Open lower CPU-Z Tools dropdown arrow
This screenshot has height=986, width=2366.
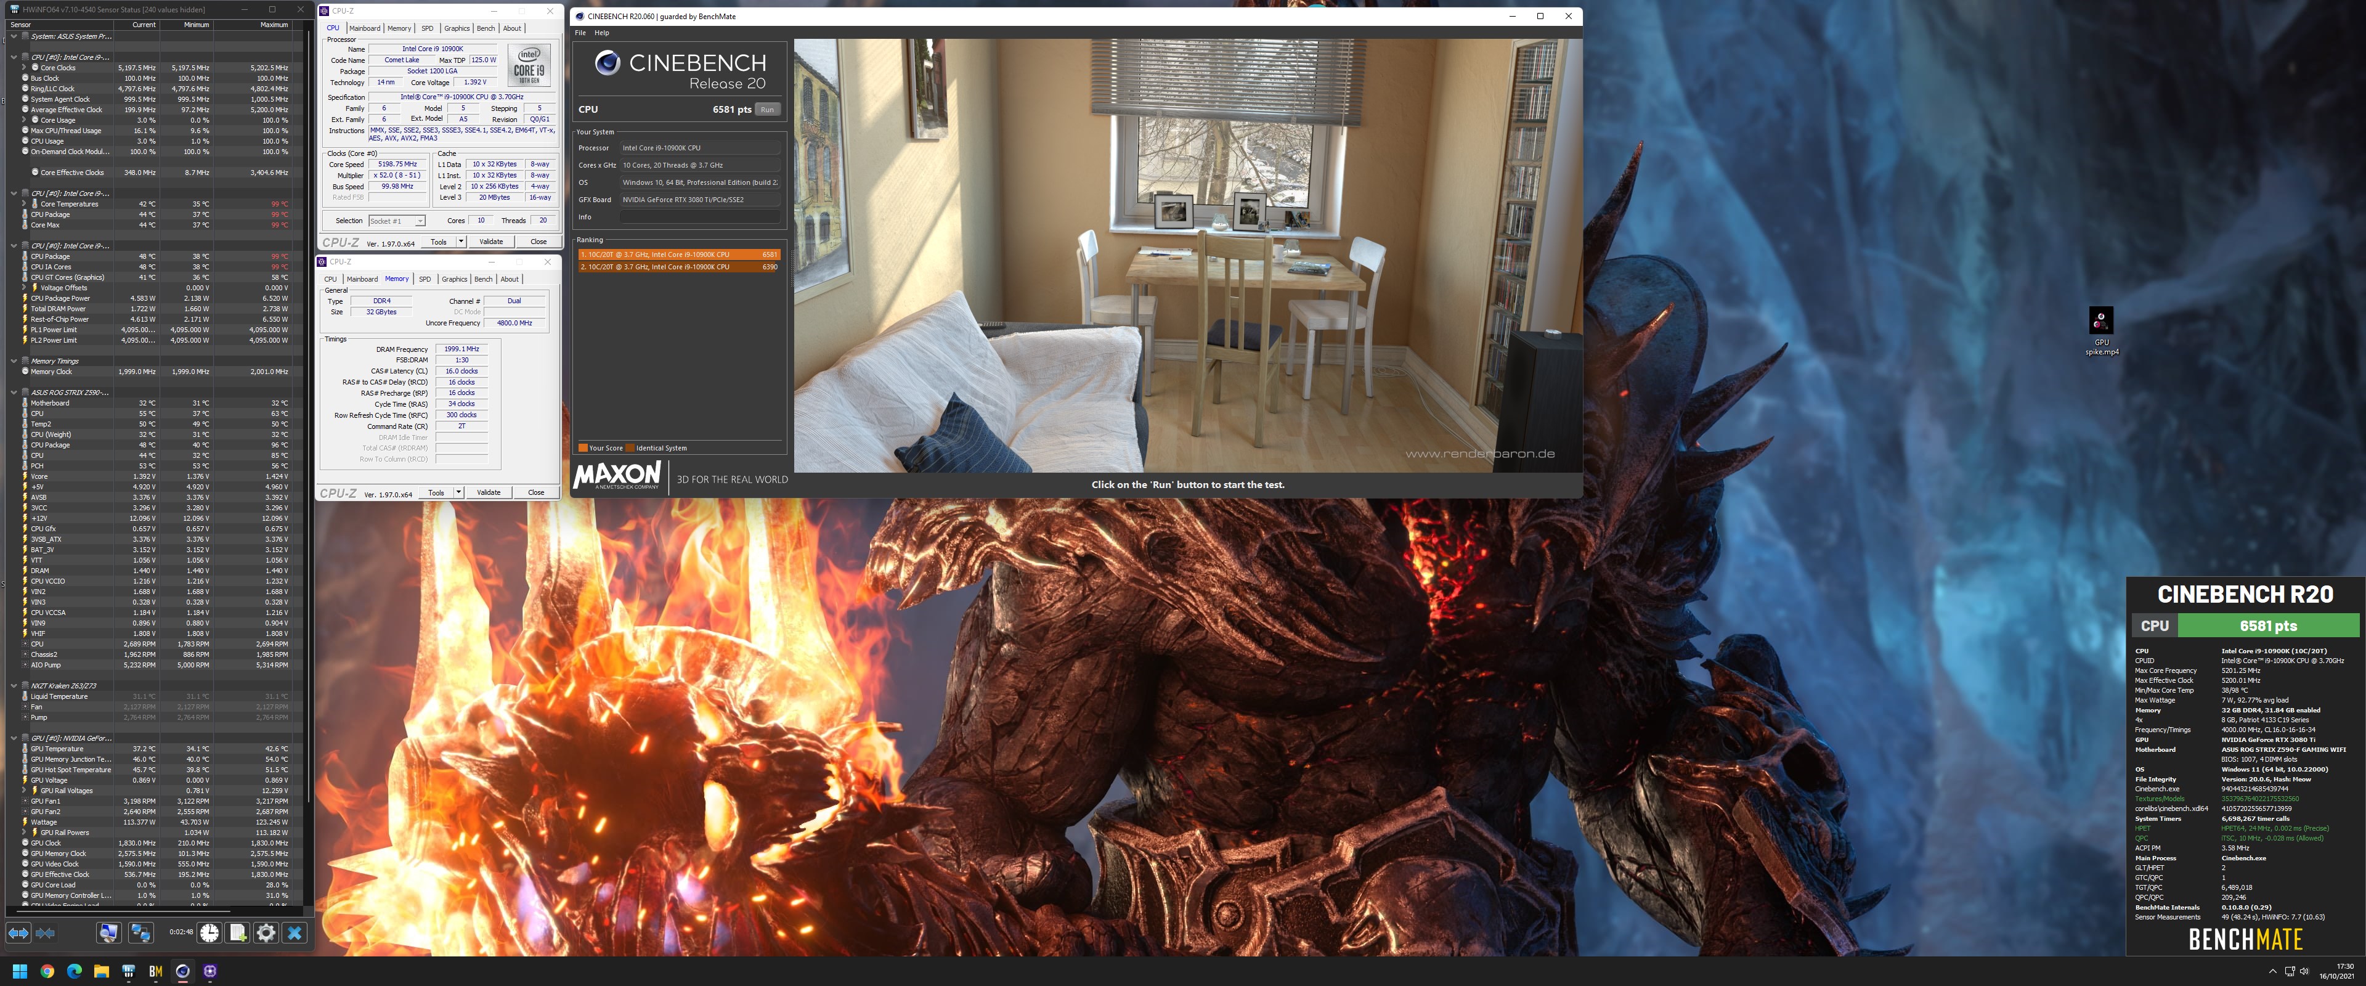pos(458,492)
